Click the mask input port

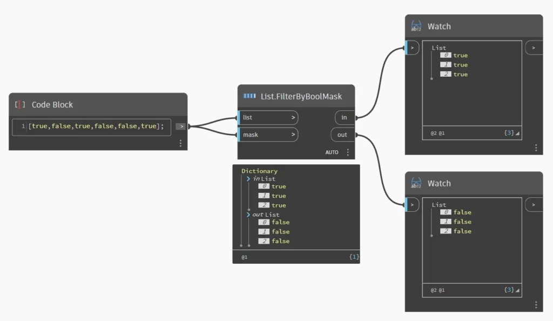[x=268, y=135]
